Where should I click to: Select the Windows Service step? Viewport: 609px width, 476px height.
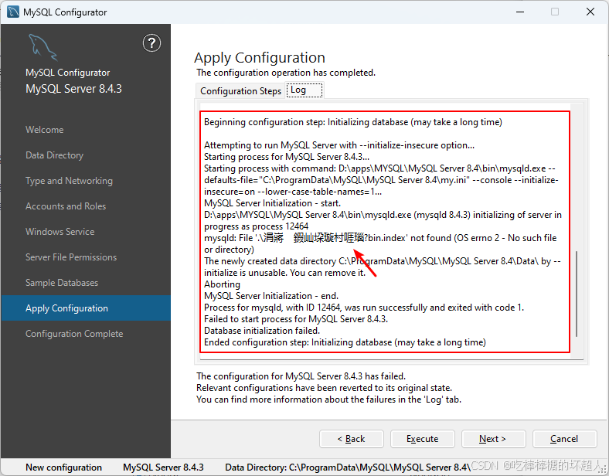pos(60,232)
